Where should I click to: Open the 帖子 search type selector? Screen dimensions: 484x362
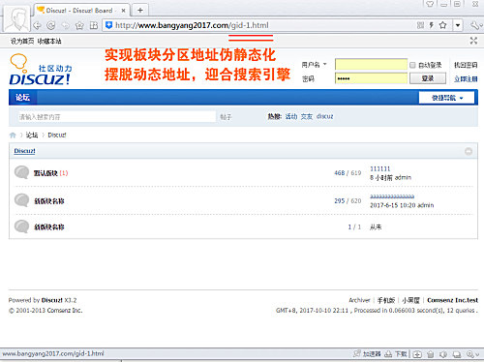(x=226, y=117)
